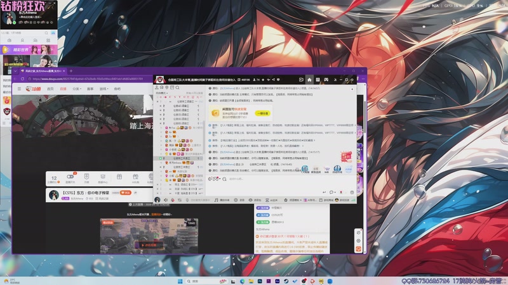Viewport: 508px width, 285px height.
Task: Open the 频道模板 dropdown in YY bottom bar
Action: coord(293,200)
